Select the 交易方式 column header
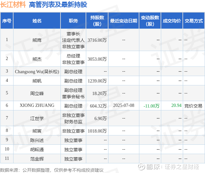The height and width of the screenshot is (173, 205). click(x=194, y=21)
